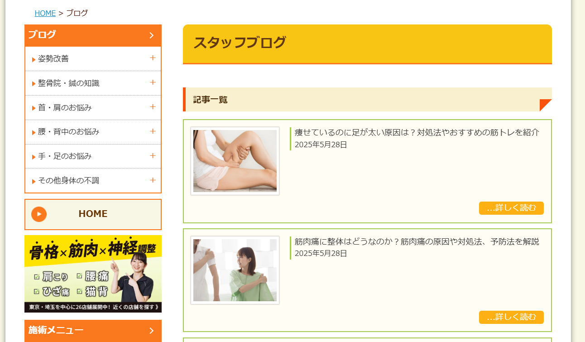Image resolution: width=585 pixels, height=342 pixels.
Task: Expand the 整骨院・鍼の知識 plus sign
Action: [153, 82]
